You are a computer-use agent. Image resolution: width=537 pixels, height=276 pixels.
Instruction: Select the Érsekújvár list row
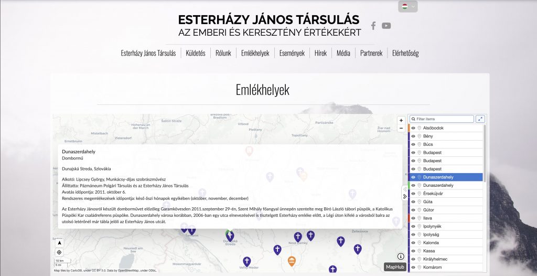[x=445, y=194]
